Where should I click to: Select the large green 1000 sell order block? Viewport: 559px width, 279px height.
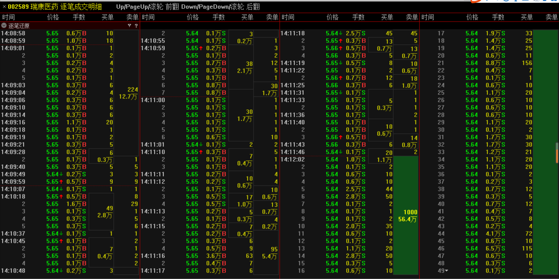[408, 216]
